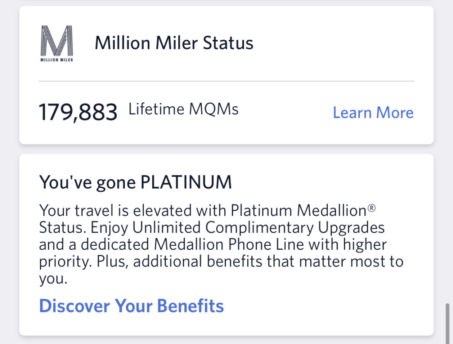This screenshot has width=453, height=344.
Task: Click Discover Your Benefits
Action: (x=131, y=305)
